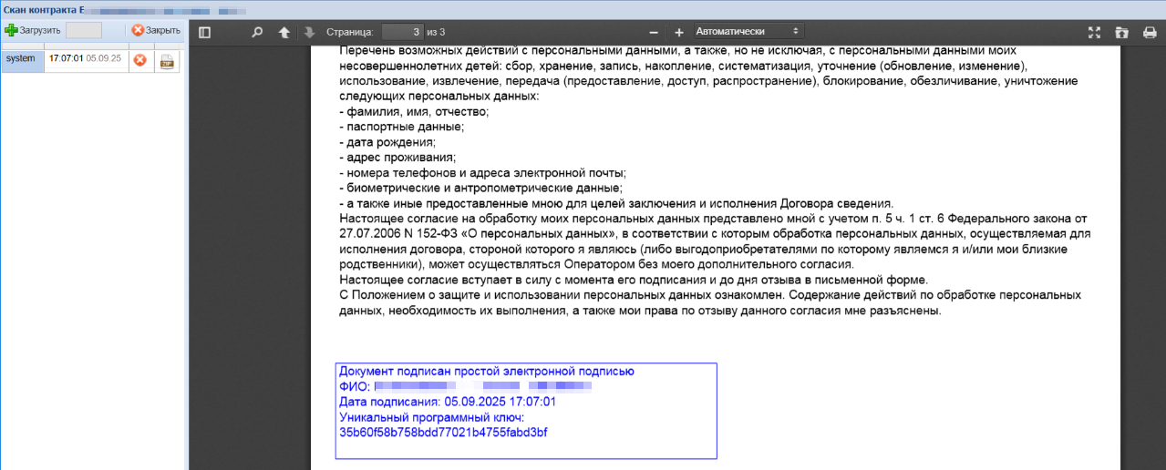Go to the previous page (up arrow)
Viewport: 1166px width, 470px height.
pos(284,32)
